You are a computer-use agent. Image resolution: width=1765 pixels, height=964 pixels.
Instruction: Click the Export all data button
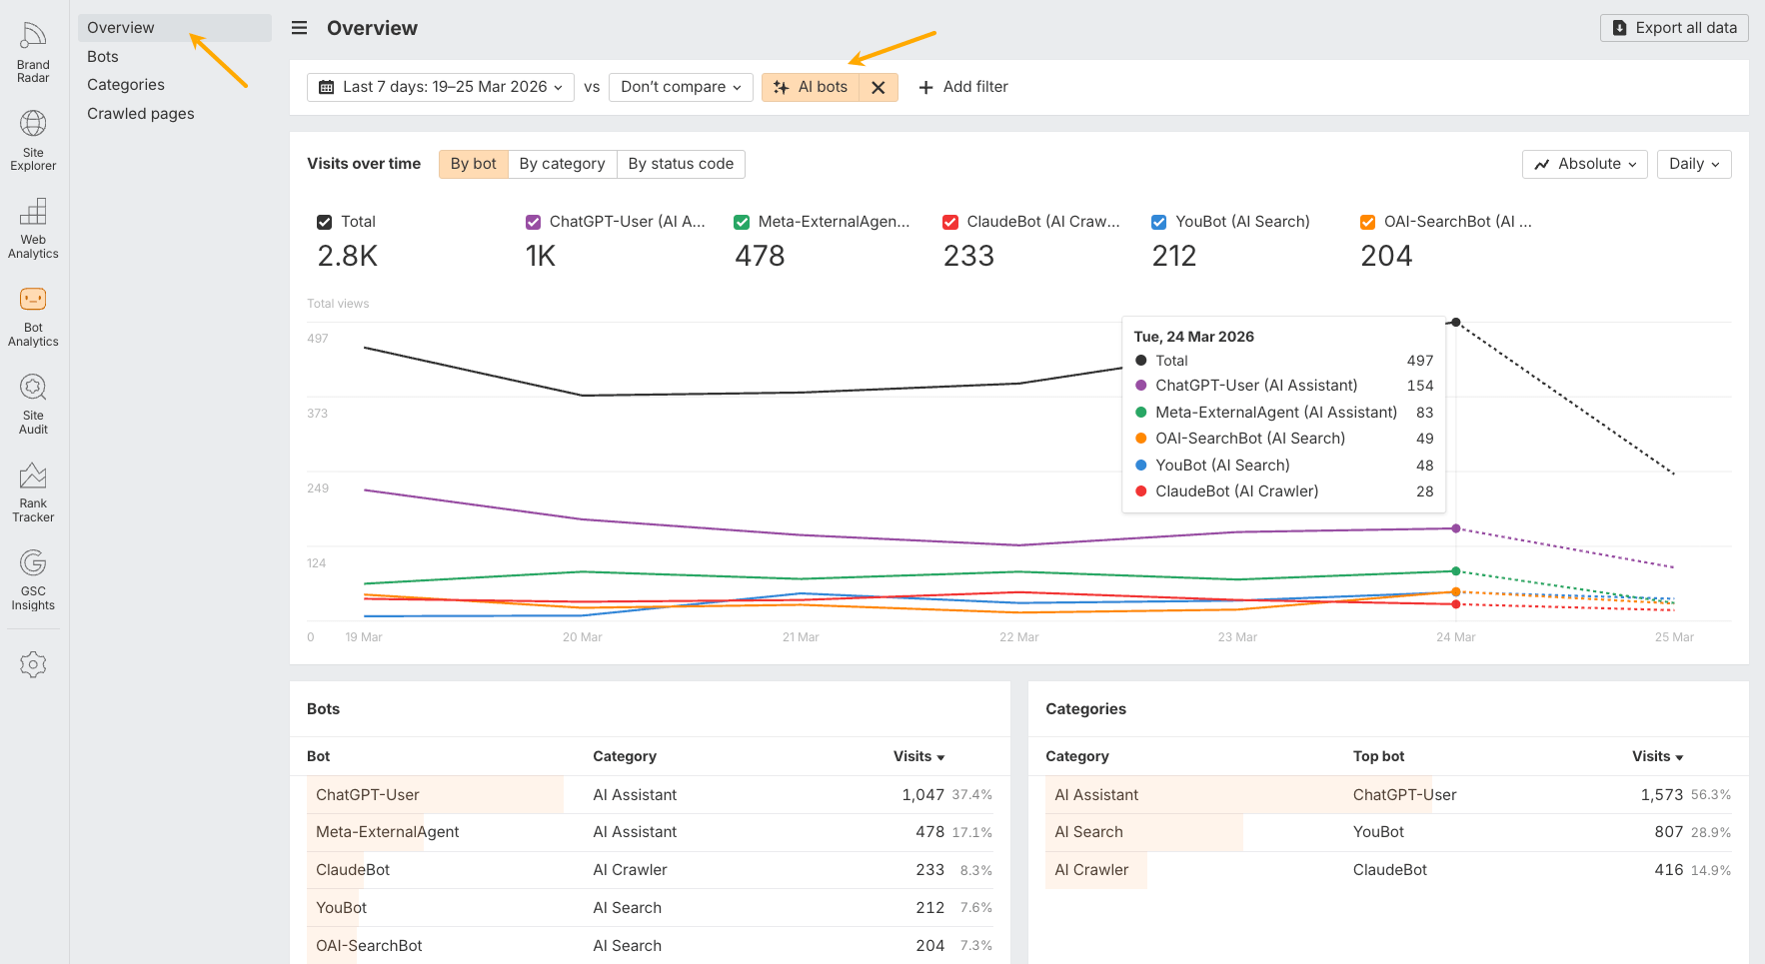tap(1673, 27)
